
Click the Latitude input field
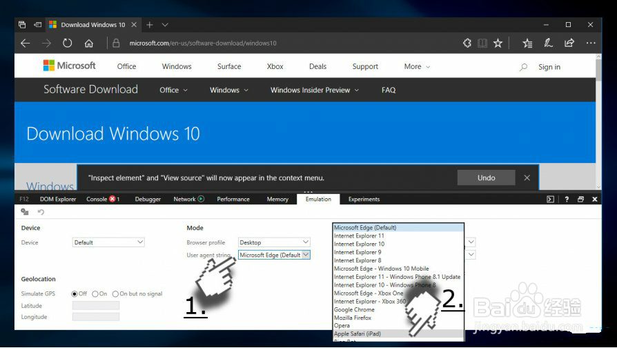click(96, 305)
